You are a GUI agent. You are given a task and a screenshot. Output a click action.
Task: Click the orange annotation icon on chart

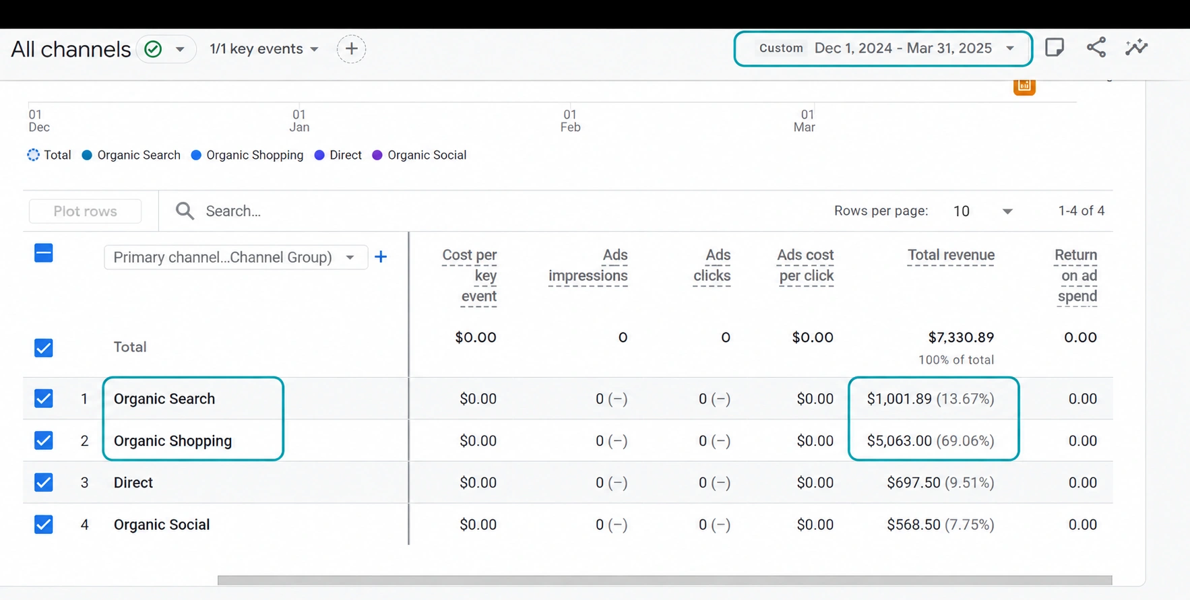click(x=1024, y=86)
